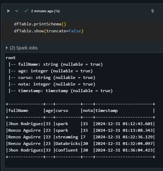
Task: Click the curso: string schema line
Action: (52, 78)
